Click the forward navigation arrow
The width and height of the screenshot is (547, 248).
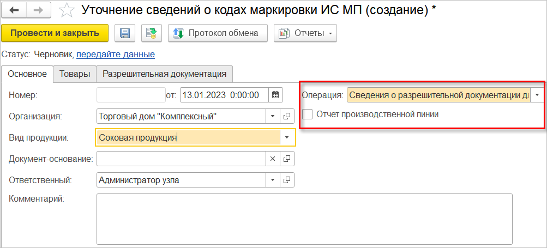[39, 10]
